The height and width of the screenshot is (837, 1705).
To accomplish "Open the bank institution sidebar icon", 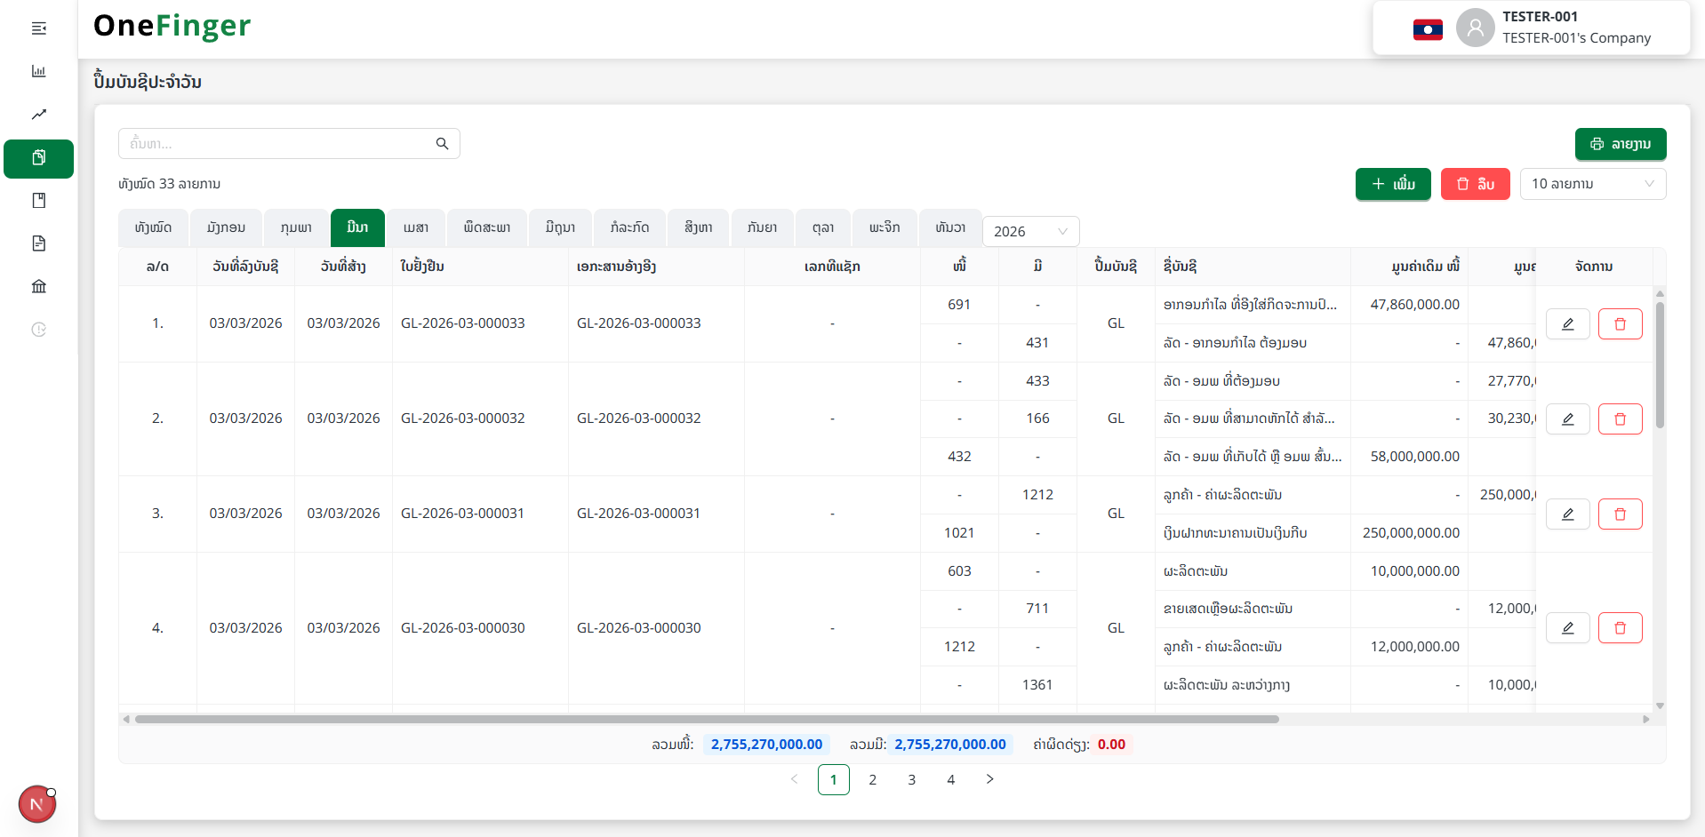I will pyautogui.click(x=39, y=286).
